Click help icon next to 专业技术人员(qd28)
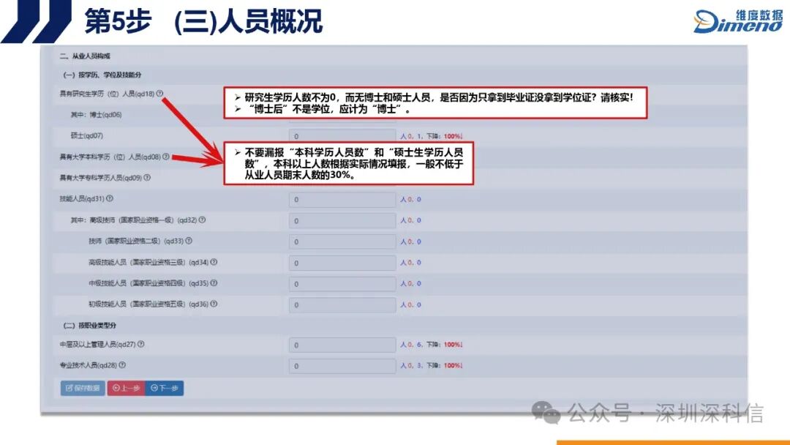Screen dimensions: 790x445 (122, 365)
